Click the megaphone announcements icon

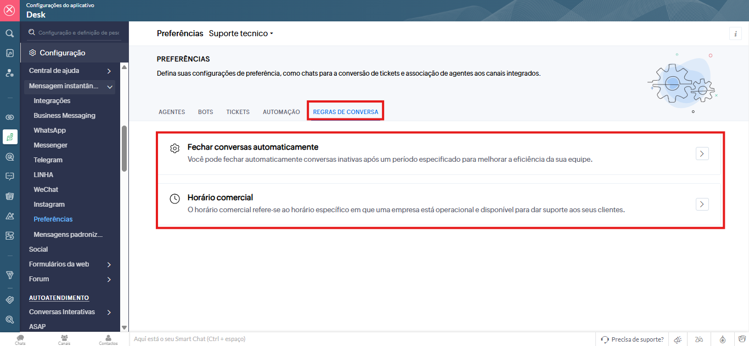point(678,339)
